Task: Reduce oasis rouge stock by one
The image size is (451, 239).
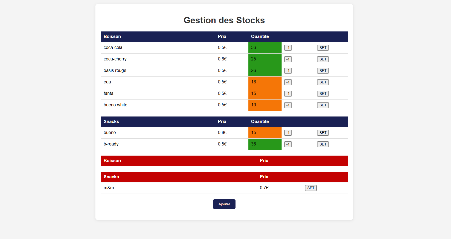Action: [x=288, y=71]
